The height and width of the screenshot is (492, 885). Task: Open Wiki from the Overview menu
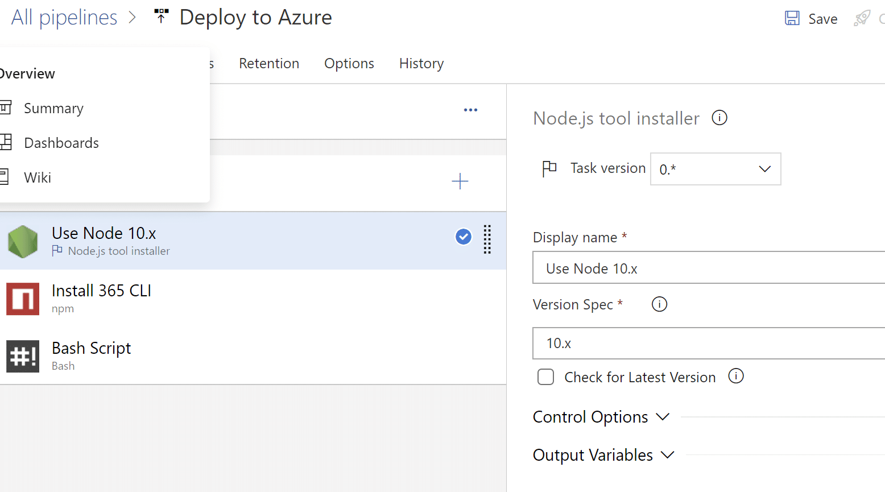coord(38,177)
